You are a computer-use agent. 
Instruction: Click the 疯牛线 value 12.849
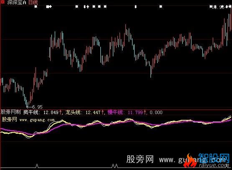pyautogui.click(x=51, y=113)
